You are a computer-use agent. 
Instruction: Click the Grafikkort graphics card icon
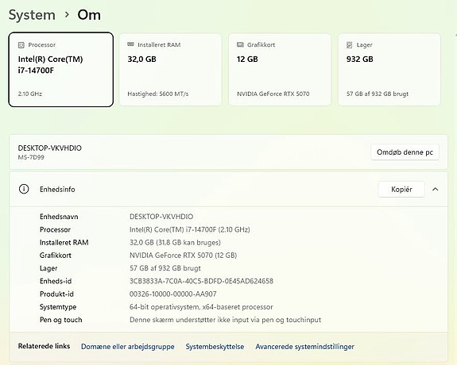point(240,44)
